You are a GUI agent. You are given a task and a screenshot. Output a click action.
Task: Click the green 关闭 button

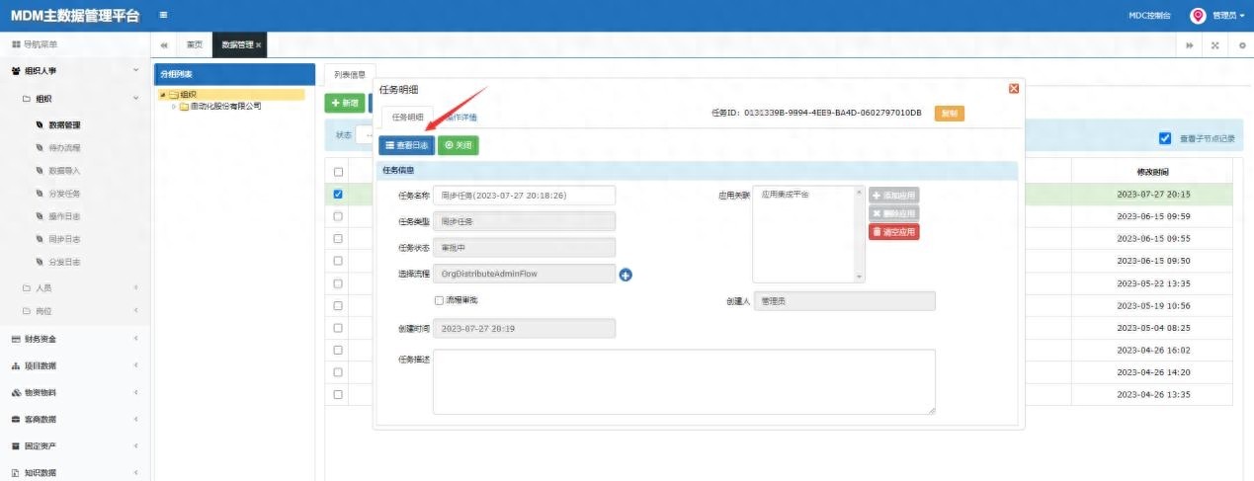458,145
